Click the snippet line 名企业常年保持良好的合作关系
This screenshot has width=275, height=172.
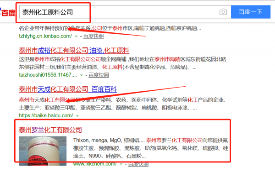(x=110, y=28)
